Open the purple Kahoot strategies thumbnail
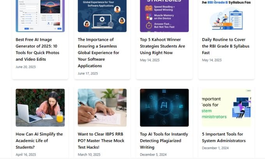The width and height of the screenshot is (265, 159). (x=164, y=16)
